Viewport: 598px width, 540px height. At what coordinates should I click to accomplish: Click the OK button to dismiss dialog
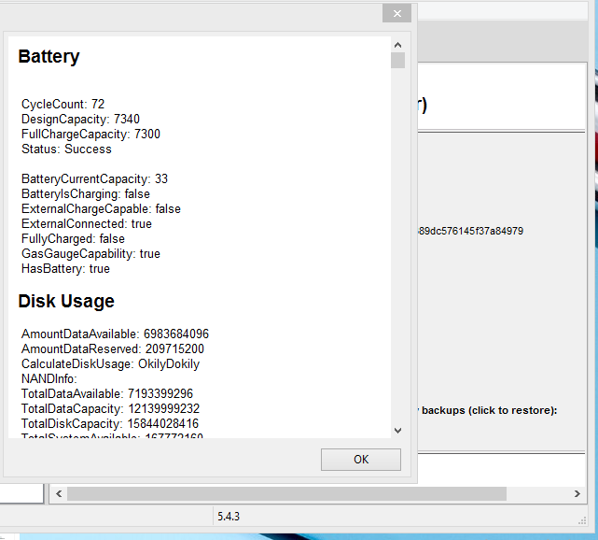pos(360,460)
